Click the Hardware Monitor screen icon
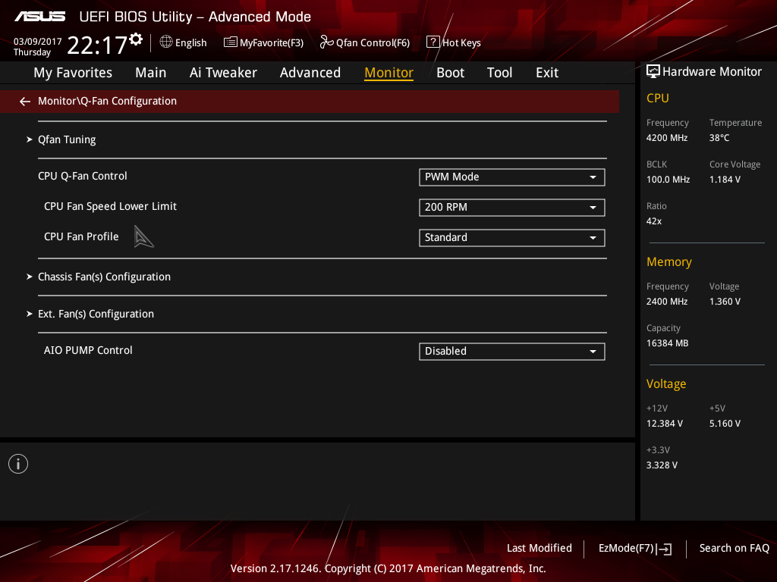This screenshot has width=777, height=582. tap(653, 72)
